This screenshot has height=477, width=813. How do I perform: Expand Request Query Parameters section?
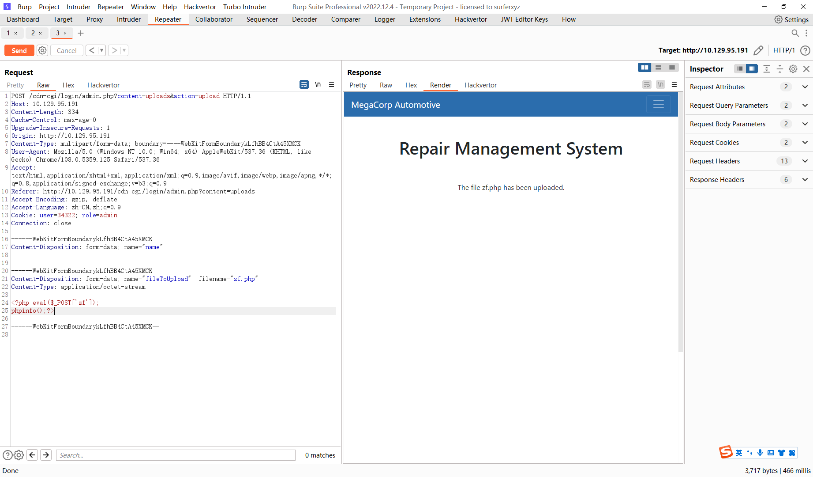click(749, 106)
